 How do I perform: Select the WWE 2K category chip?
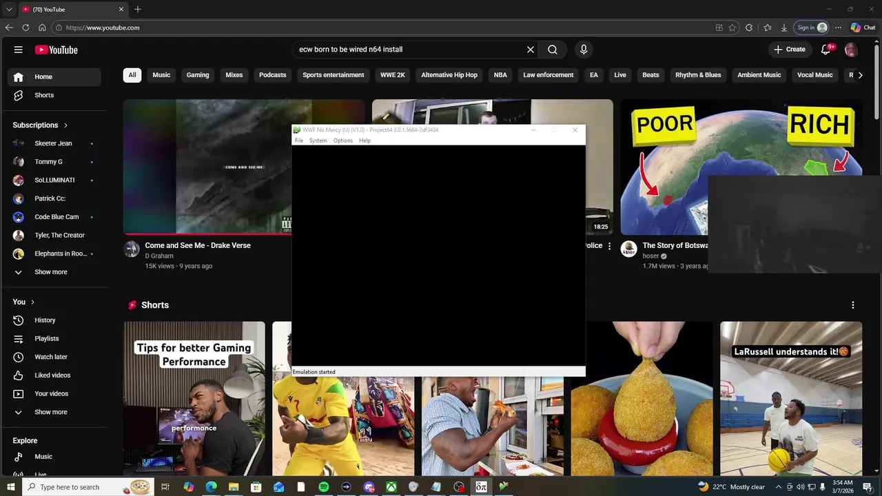[x=393, y=75]
